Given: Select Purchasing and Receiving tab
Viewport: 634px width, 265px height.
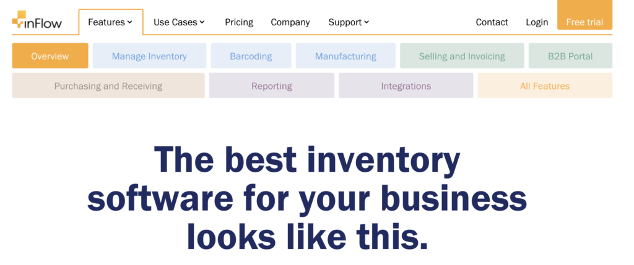Looking at the screenshot, I should coord(108,85).
